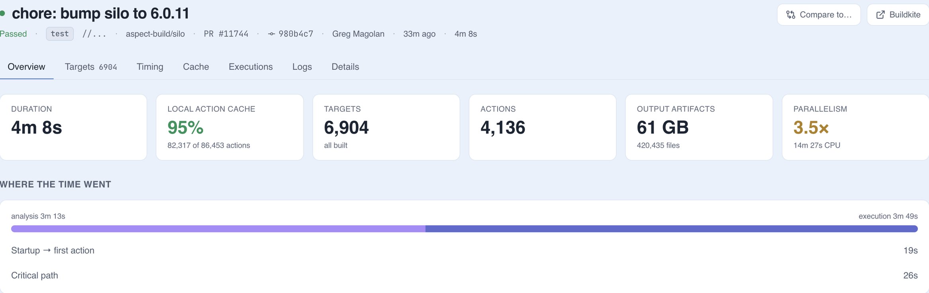Screen dimensions: 929x293
Task: Open the Overview tab
Action: pos(26,67)
